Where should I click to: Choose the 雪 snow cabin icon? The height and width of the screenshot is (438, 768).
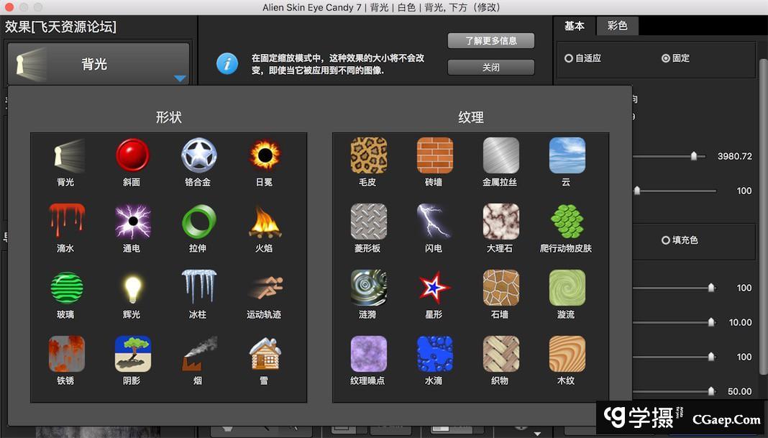(264, 354)
